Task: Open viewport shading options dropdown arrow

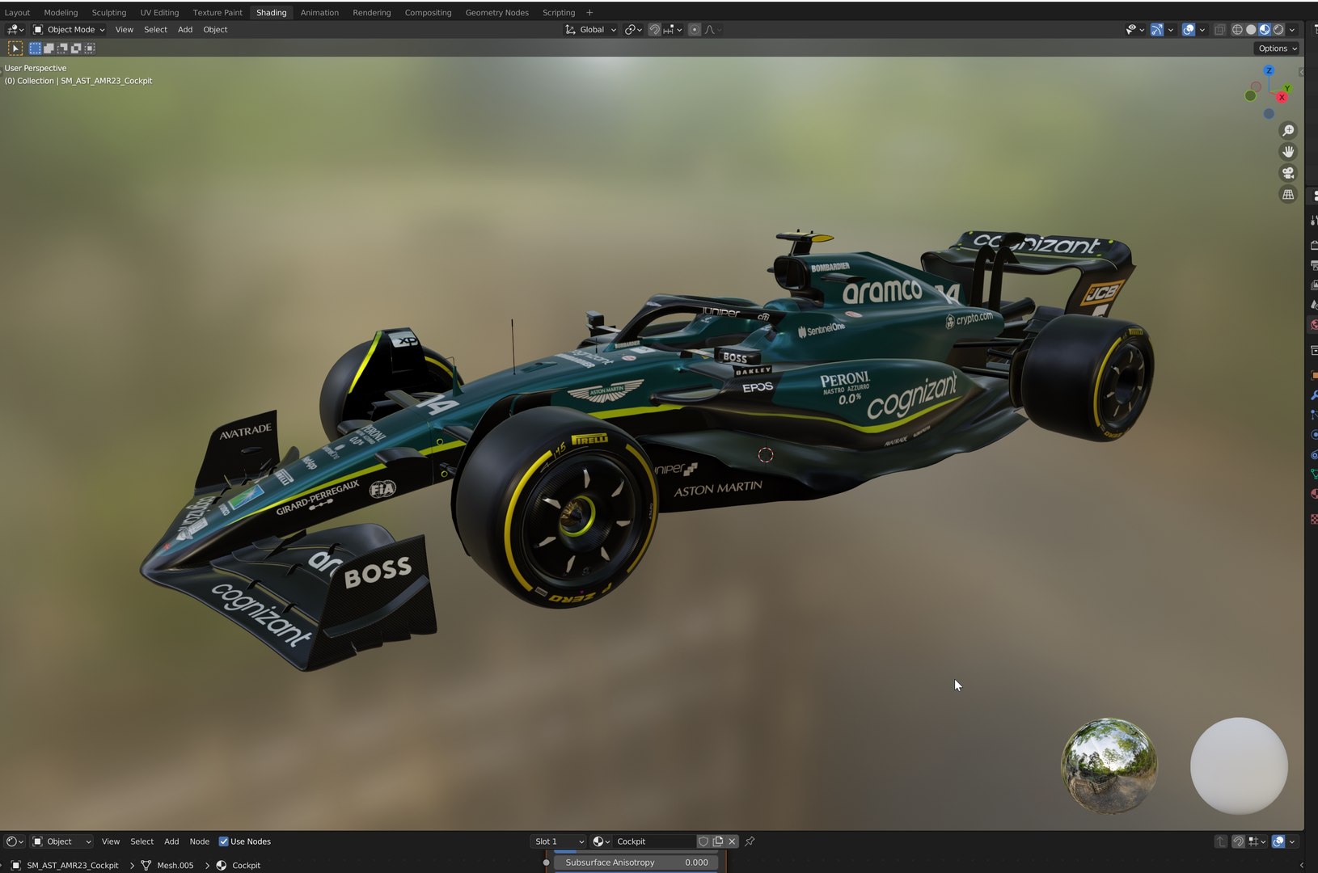Action: coord(1292,30)
